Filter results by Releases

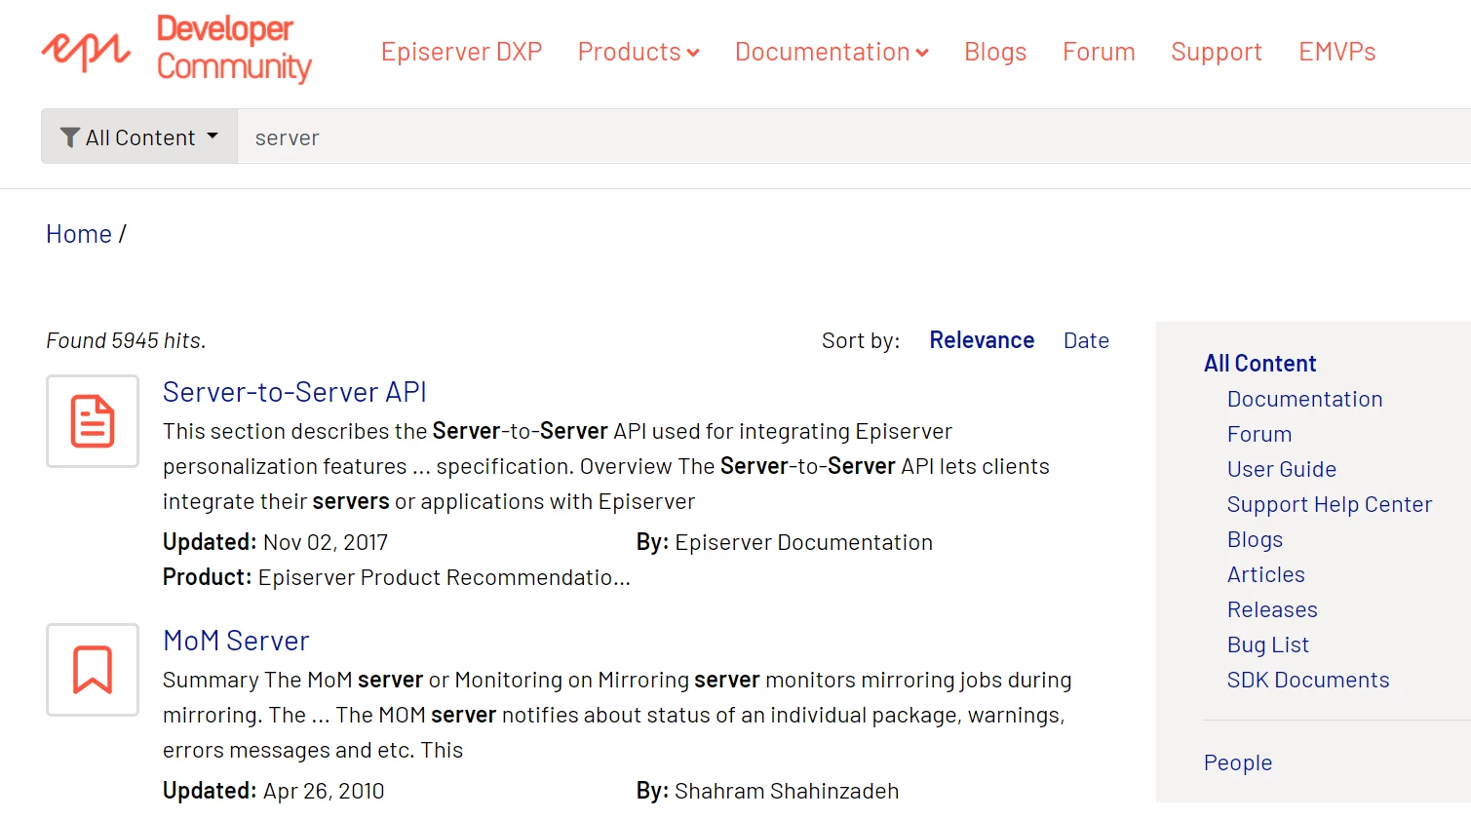coord(1272,609)
